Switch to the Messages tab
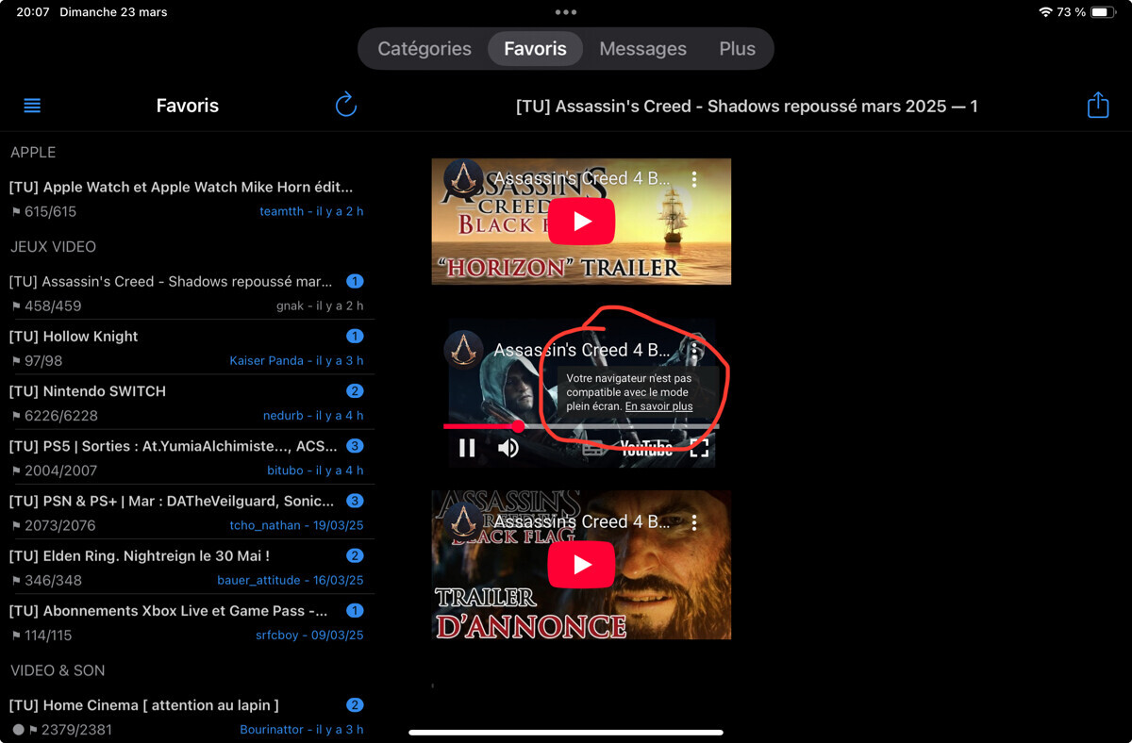Image resolution: width=1132 pixels, height=743 pixels. [642, 49]
